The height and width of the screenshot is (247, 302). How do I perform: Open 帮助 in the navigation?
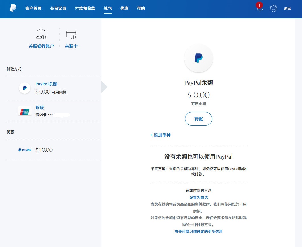pos(141,8)
